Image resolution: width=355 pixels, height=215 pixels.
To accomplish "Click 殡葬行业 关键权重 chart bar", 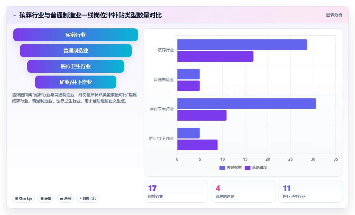I will click(242, 45).
